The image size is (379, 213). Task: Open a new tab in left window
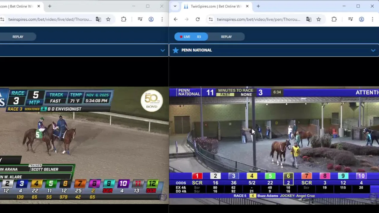(x=50, y=6)
